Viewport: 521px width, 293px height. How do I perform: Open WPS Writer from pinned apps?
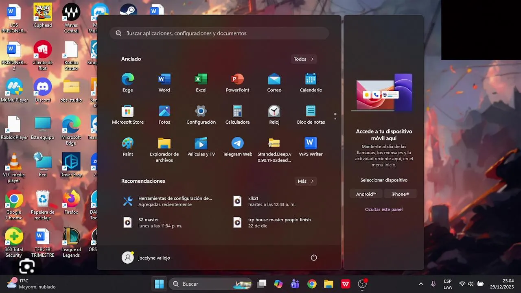click(x=311, y=147)
